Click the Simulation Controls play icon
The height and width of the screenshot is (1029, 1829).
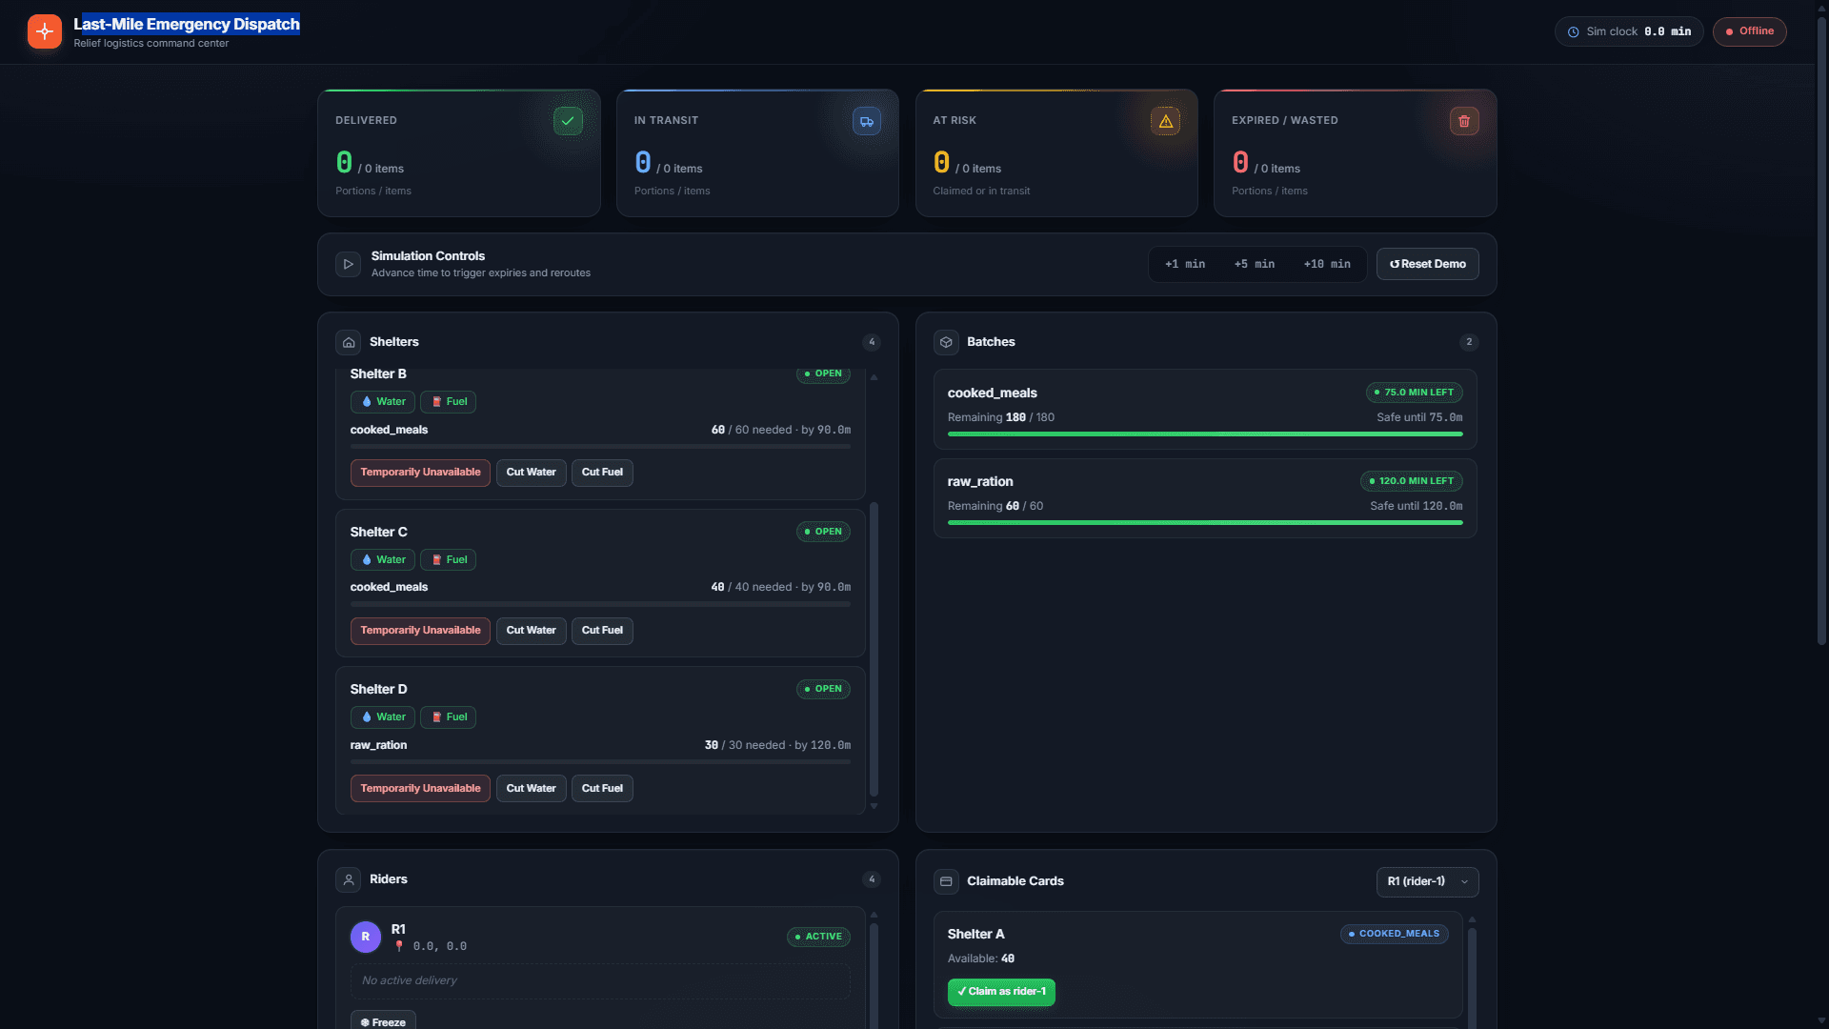[x=348, y=264]
